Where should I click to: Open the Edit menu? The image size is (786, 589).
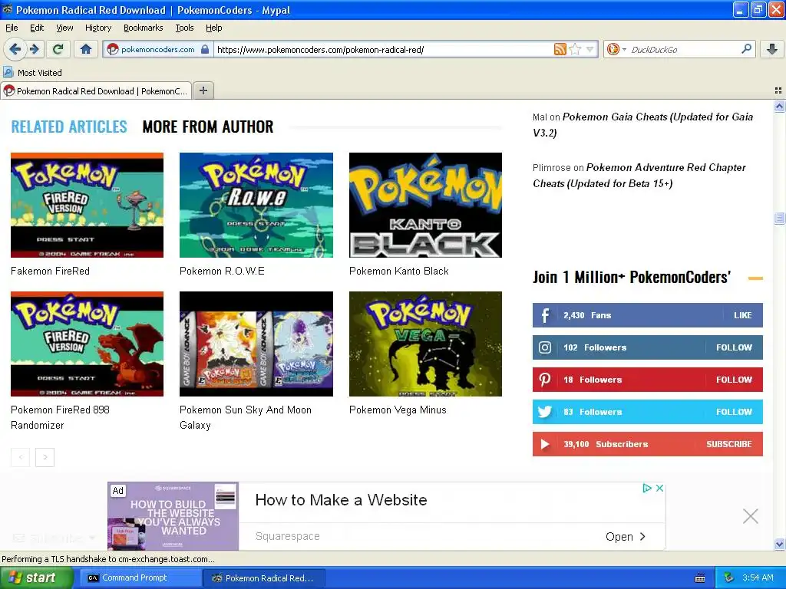pyautogui.click(x=37, y=28)
